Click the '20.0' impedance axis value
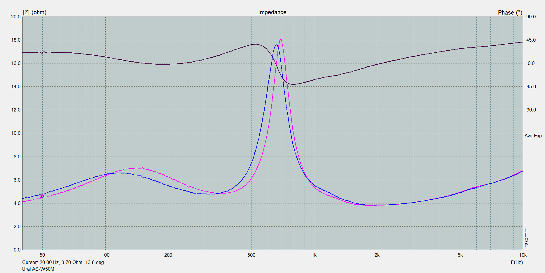The width and height of the screenshot is (545, 273). (16, 17)
